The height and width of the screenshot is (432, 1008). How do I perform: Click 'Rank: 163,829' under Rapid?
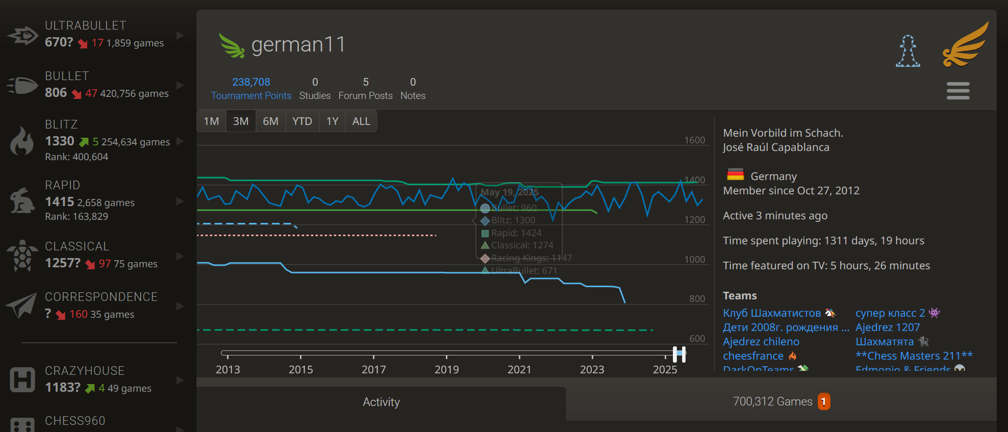[x=77, y=216]
